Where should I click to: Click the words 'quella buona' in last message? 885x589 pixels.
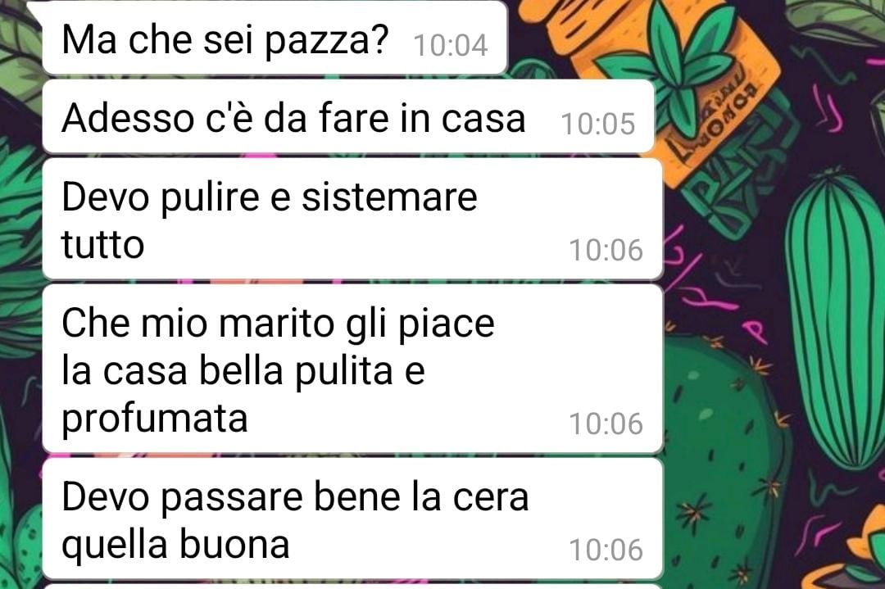[175, 545]
